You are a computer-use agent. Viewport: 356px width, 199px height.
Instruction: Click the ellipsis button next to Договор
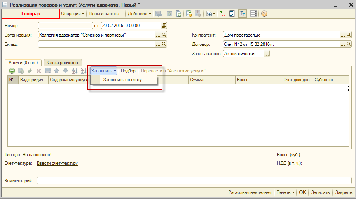(343, 44)
